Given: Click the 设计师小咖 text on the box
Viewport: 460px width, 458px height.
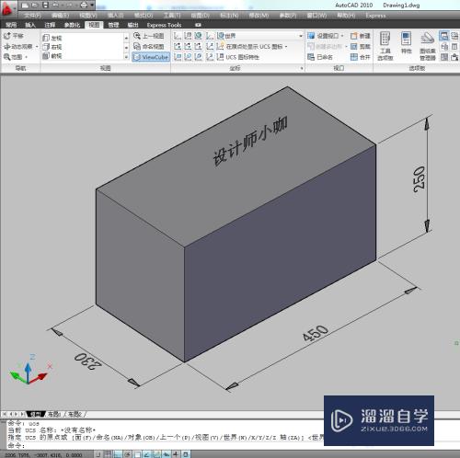Looking at the screenshot, I should tap(250, 141).
